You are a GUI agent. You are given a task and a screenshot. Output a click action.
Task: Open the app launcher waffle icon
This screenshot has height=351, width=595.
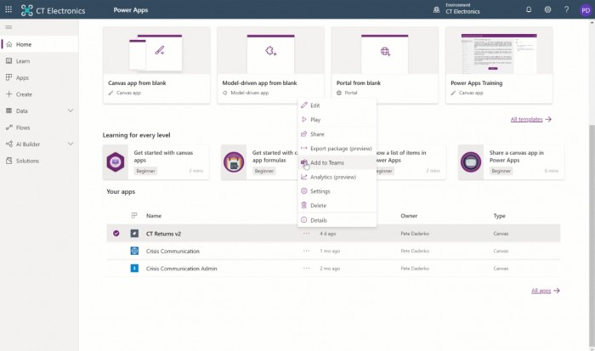tap(8, 9)
